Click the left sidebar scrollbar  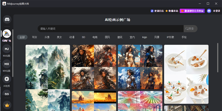coord(13,53)
